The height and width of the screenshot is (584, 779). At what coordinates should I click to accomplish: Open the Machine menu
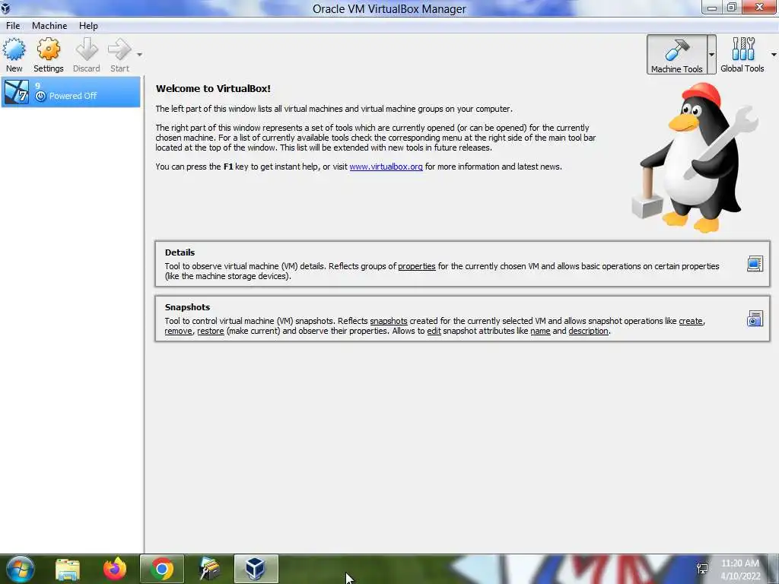pyautogui.click(x=49, y=26)
